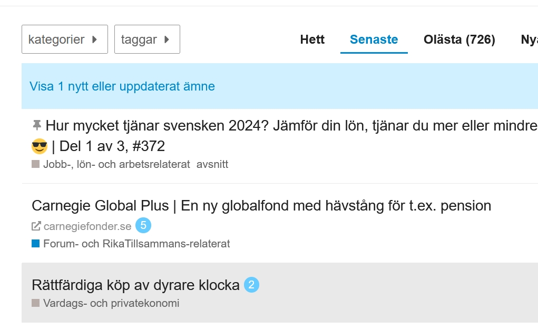Open the kategorier dropdown

click(64, 39)
